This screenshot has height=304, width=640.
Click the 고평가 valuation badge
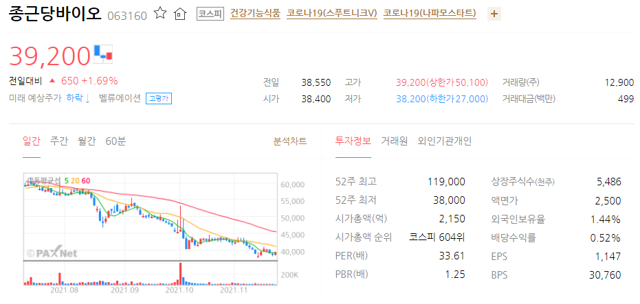point(159,99)
